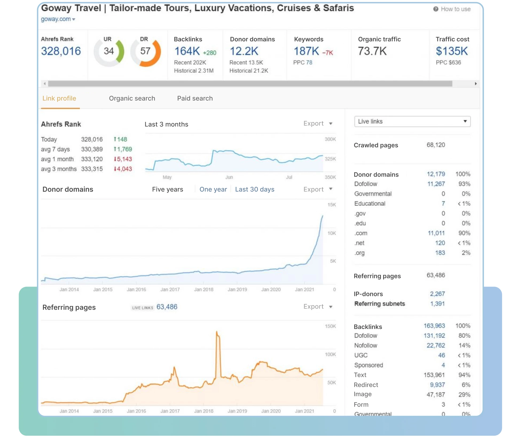Click the horizontal scrollbar right arrow
This screenshot has width=521, height=437.
[476, 84]
